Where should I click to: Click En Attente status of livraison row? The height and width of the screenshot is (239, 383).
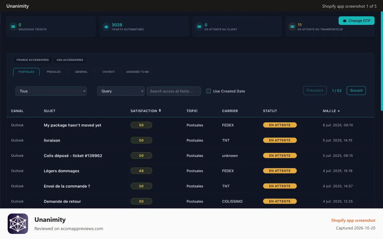(280, 140)
